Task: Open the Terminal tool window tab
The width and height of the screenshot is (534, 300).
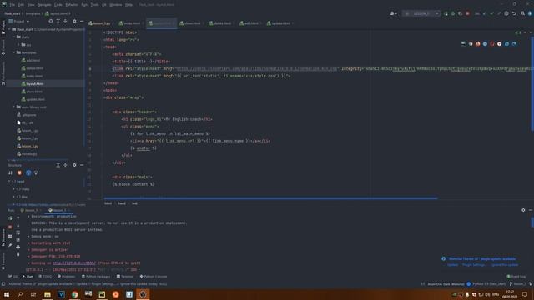Action: tap(125, 276)
